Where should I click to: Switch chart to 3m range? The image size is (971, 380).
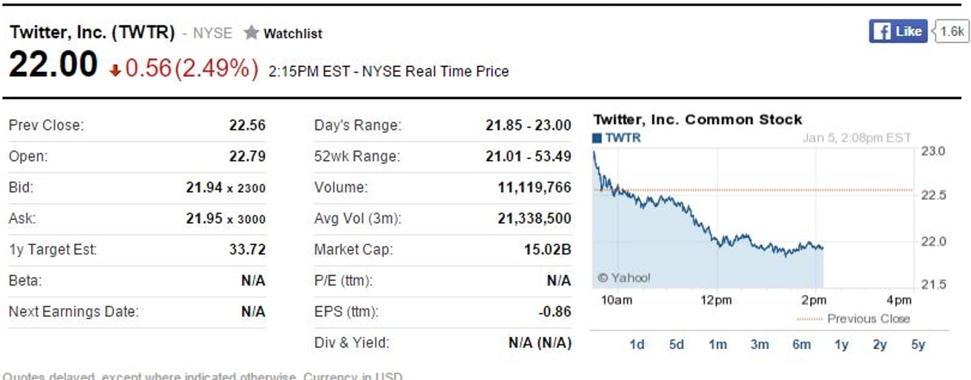(x=759, y=344)
